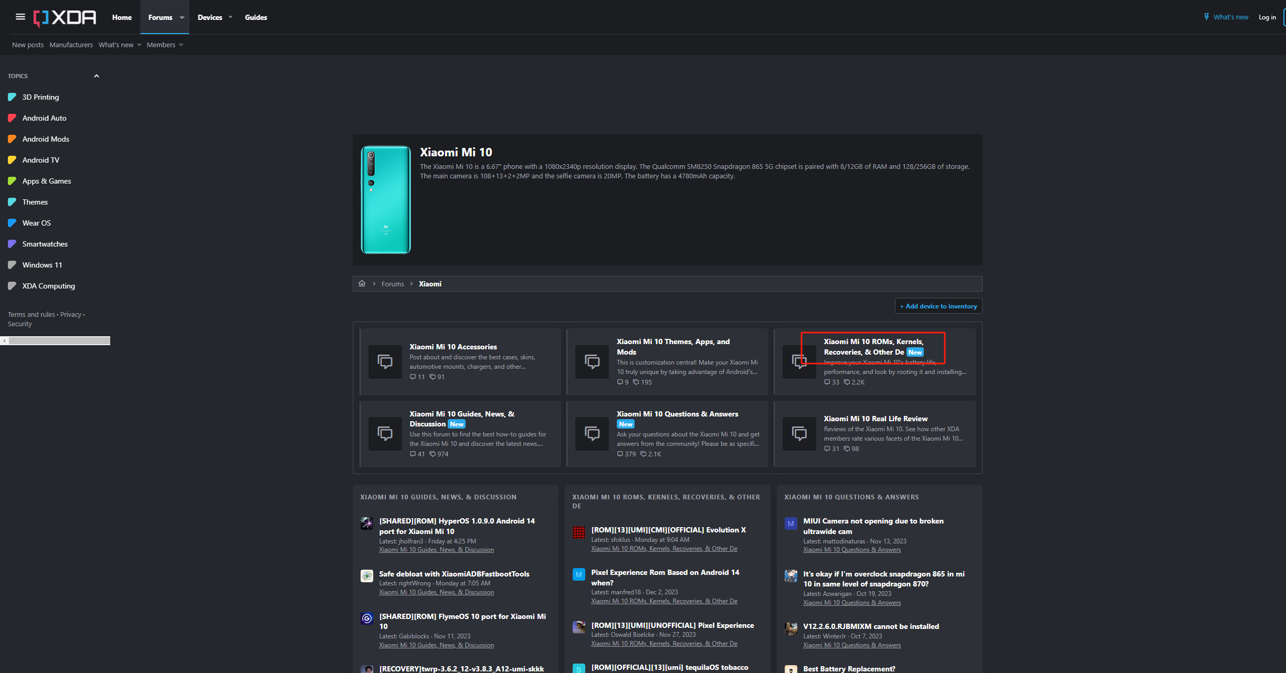Open Xiaomi Mi 10 Guides, News, & Discussion forum
Image resolution: width=1286 pixels, height=673 pixels.
coord(462,419)
